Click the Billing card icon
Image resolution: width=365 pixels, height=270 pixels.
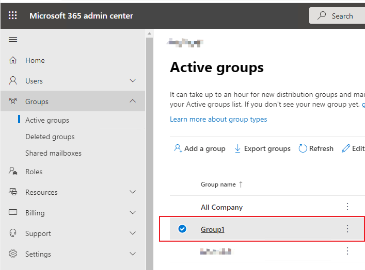coord(13,212)
